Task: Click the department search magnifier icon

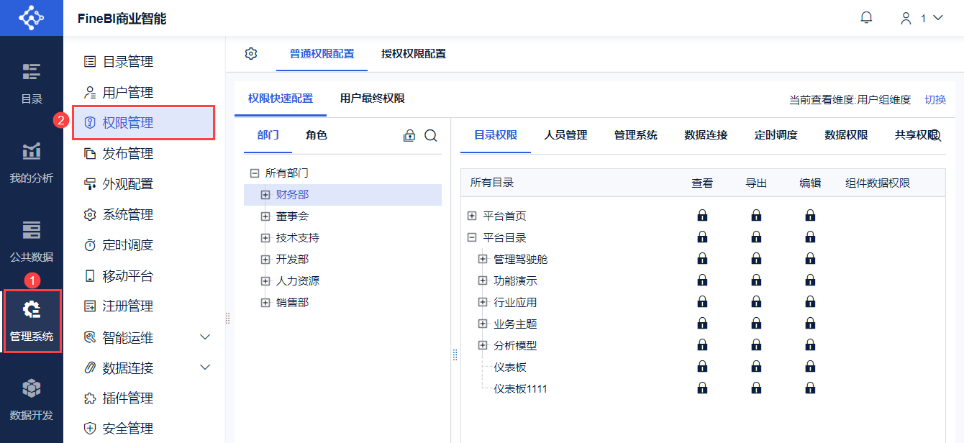Action: (x=431, y=135)
